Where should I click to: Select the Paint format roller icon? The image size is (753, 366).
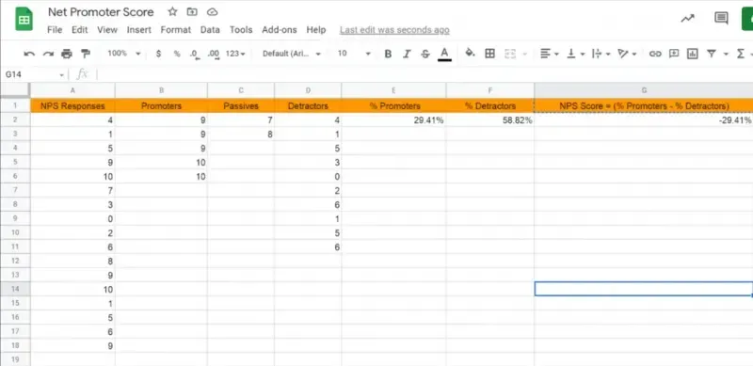coord(85,54)
